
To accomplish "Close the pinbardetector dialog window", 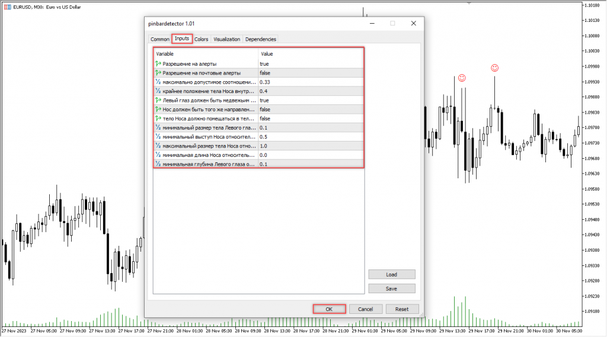I will (x=413, y=23).
